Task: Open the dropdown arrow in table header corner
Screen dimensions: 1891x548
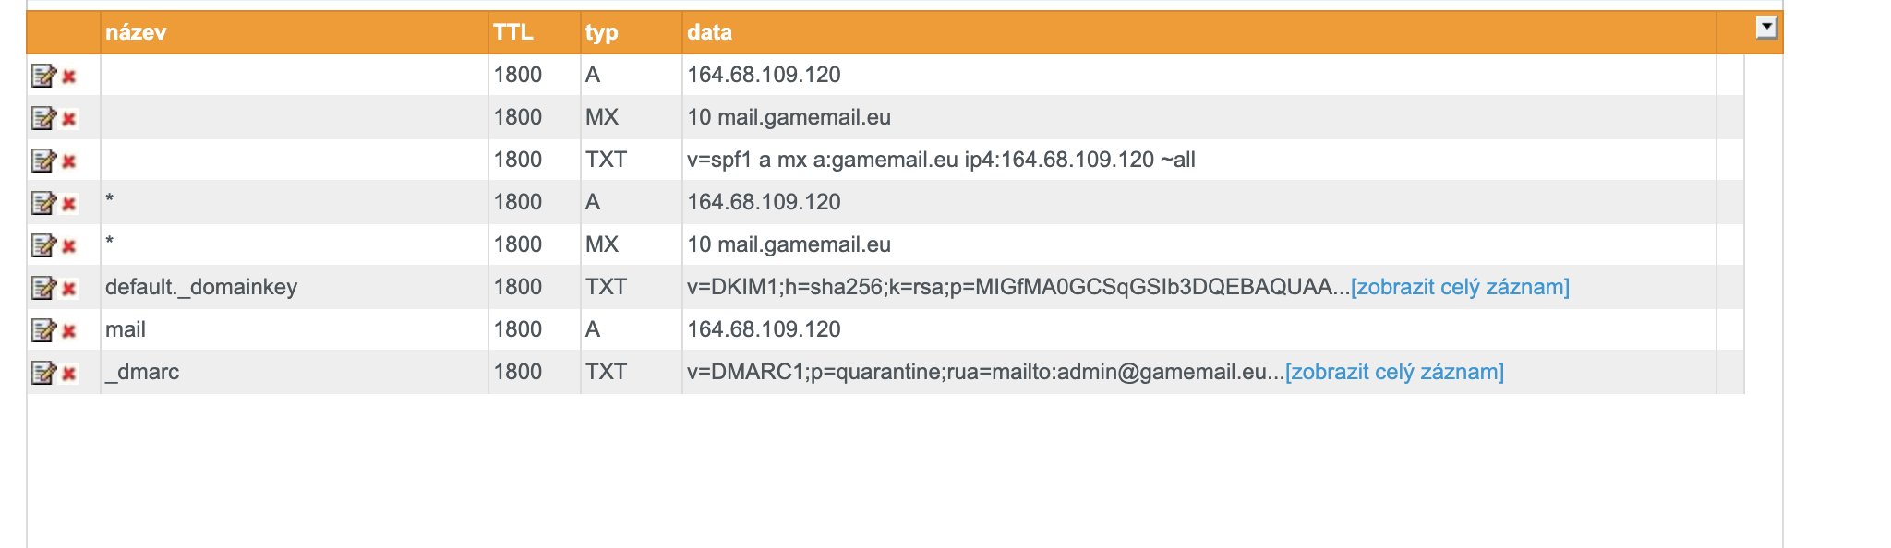Action: (1765, 28)
